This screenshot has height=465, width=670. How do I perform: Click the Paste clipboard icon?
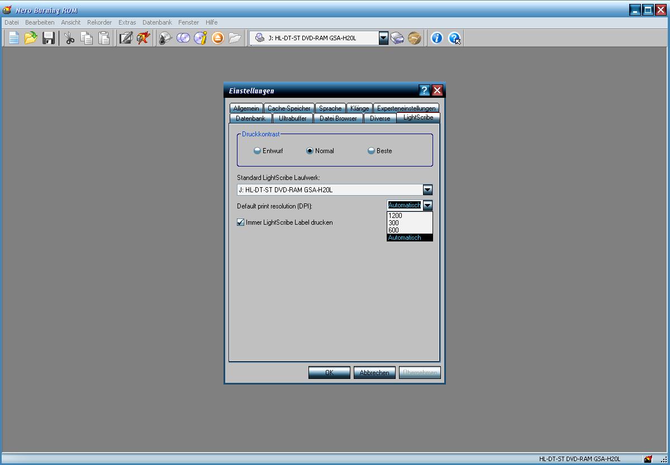[104, 38]
